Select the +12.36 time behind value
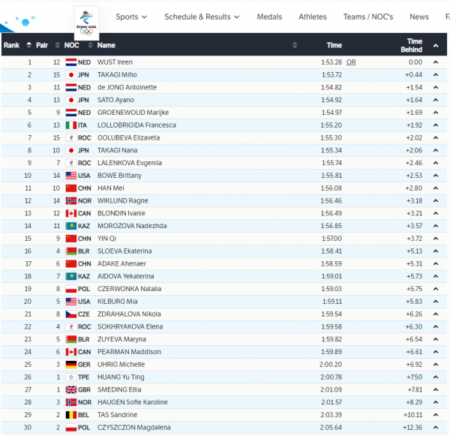 (x=412, y=428)
